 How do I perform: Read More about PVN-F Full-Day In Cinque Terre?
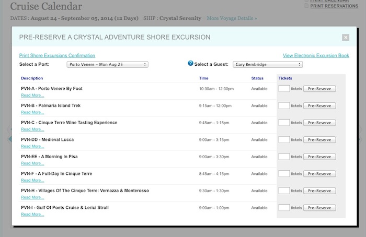click(32, 181)
